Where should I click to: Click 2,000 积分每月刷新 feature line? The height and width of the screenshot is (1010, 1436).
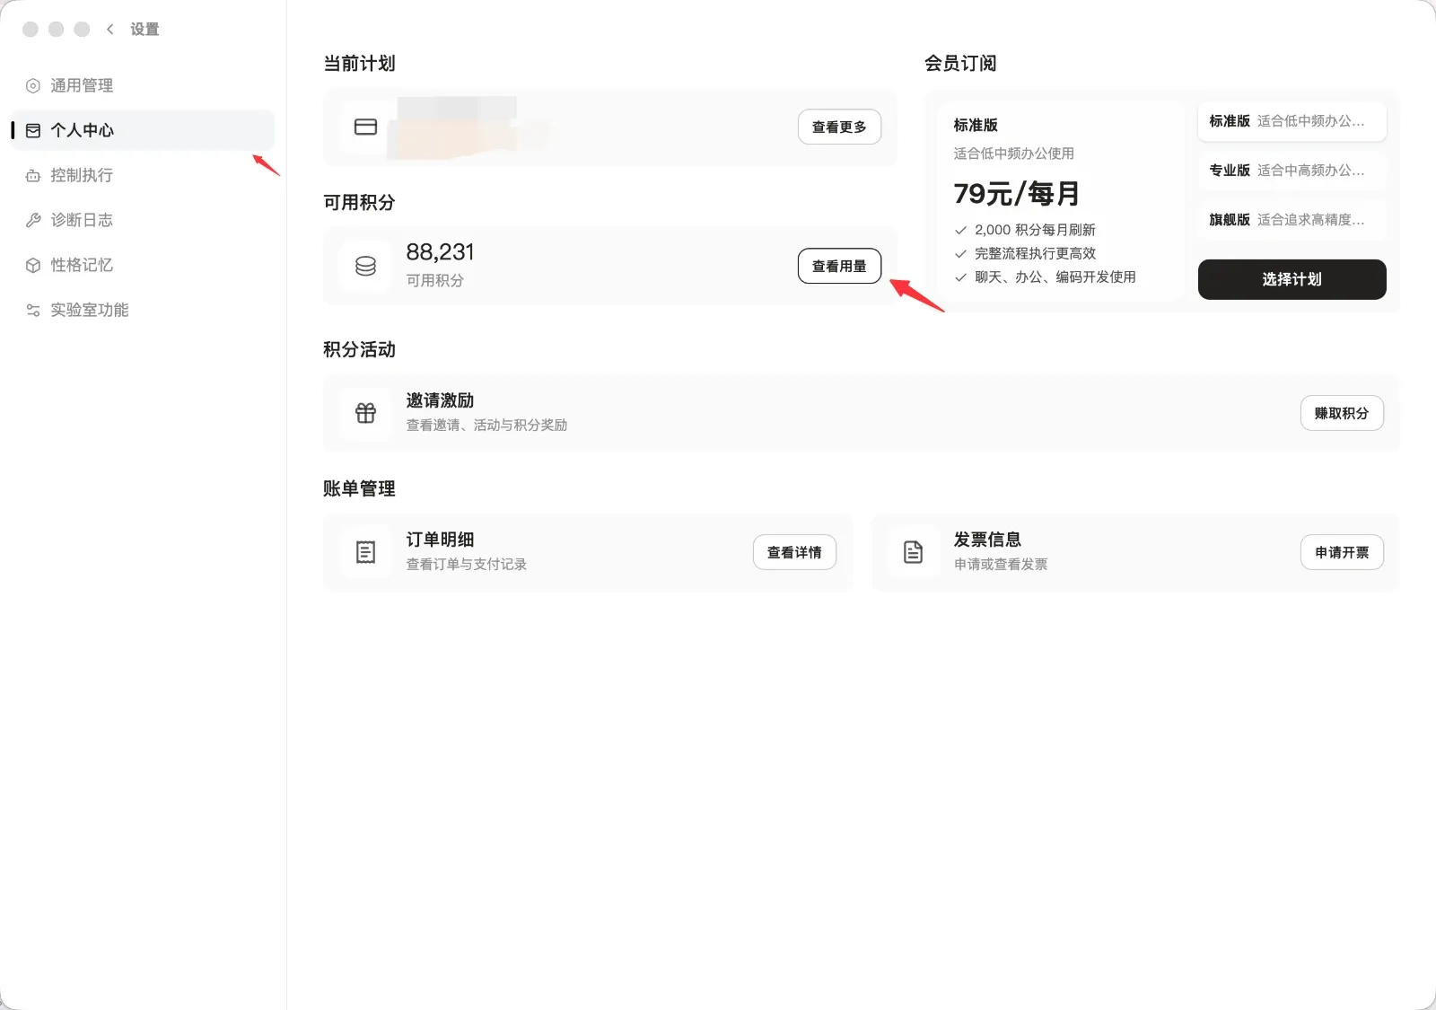pyautogui.click(x=1035, y=230)
